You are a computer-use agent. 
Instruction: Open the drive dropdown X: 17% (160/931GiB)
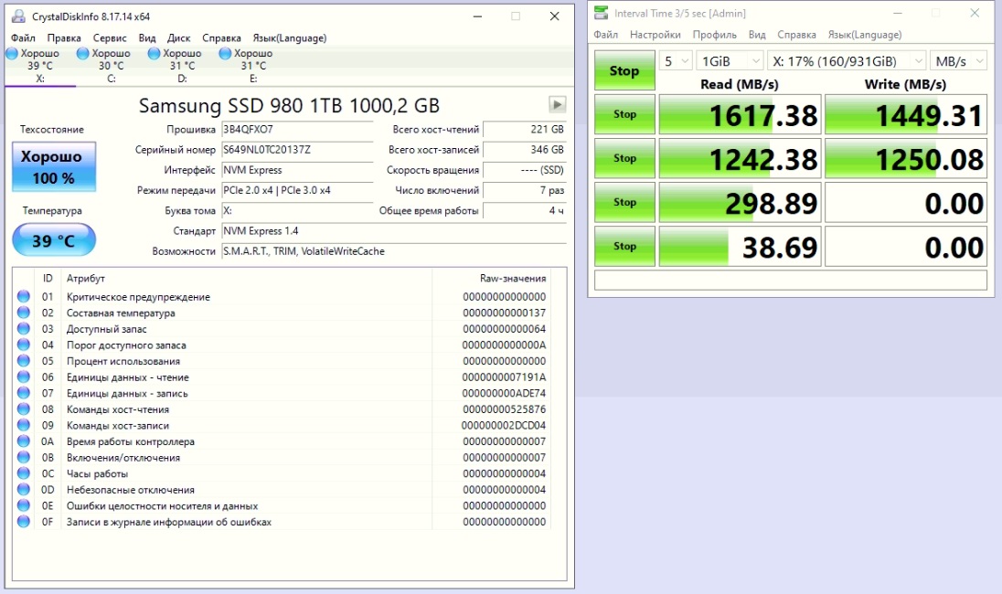click(x=846, y=61)
